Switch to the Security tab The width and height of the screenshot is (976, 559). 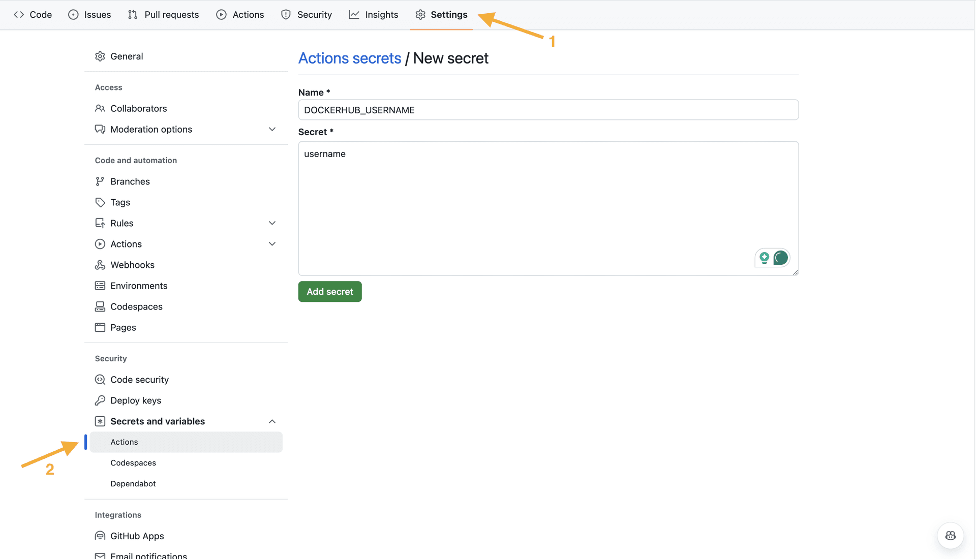(307, 15)
